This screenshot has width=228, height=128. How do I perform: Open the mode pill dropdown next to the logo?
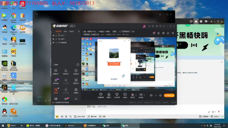point(72,26)
